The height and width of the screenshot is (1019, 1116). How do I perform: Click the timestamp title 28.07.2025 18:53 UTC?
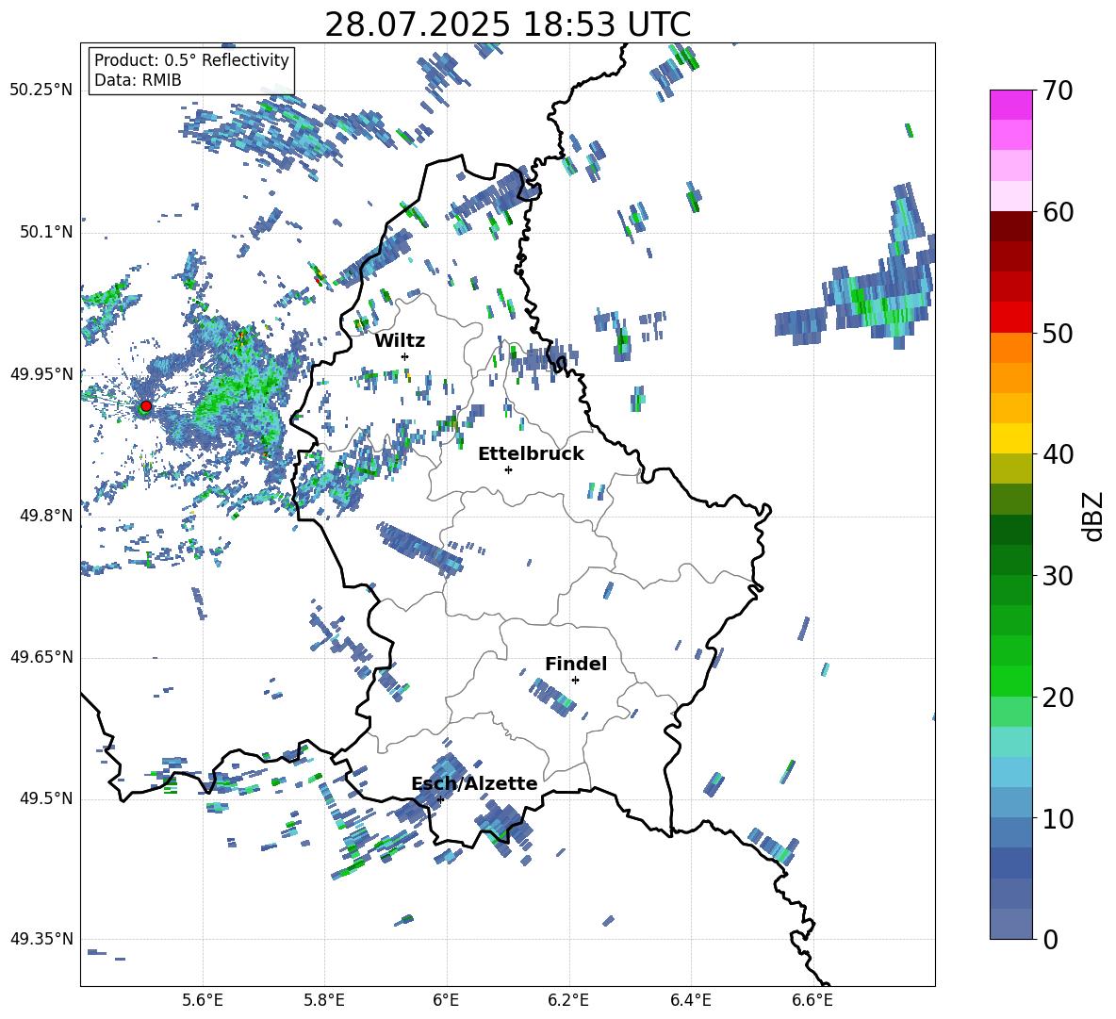click(507, 25)
